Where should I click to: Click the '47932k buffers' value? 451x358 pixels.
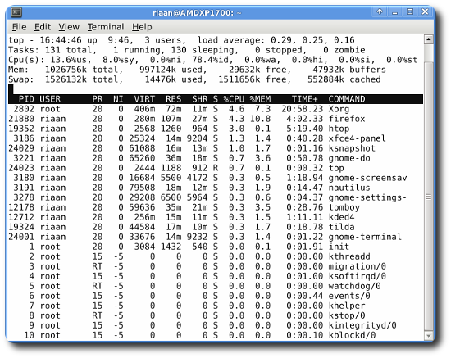point(349,70)
